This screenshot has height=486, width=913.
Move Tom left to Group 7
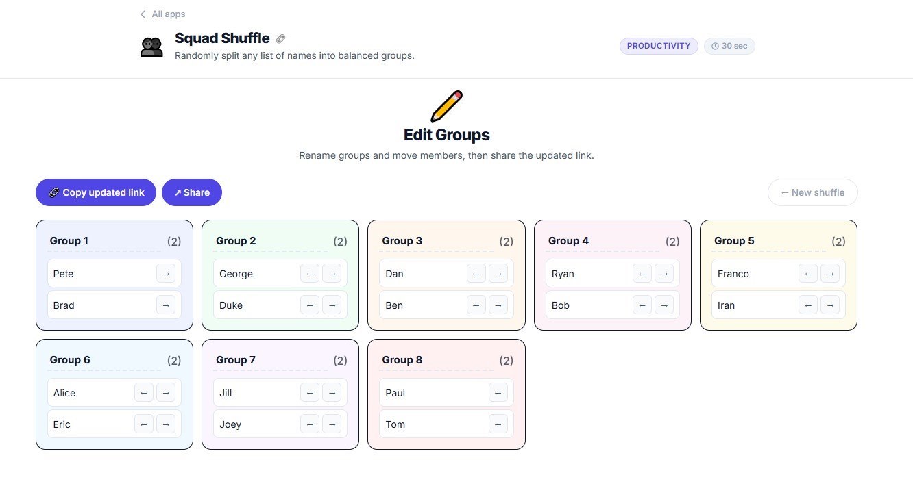point(498,424)
